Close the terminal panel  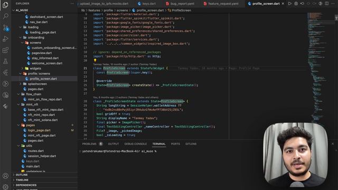click(332, 144)
